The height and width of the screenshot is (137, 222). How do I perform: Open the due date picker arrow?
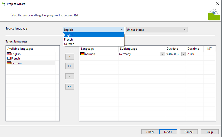pyautogui.click(x=184, y=54)
